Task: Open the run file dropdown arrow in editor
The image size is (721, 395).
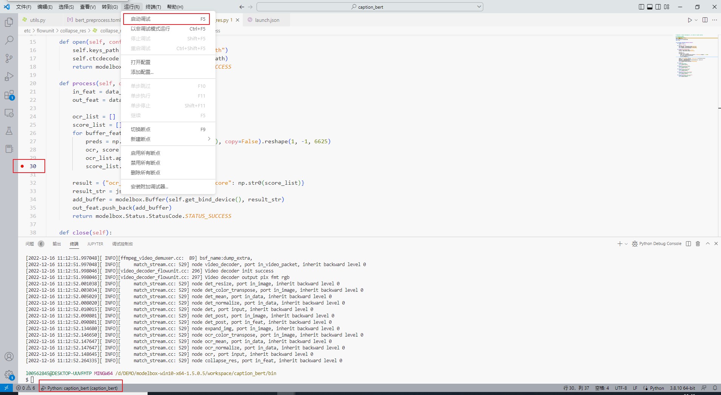Action: (696, 20)
